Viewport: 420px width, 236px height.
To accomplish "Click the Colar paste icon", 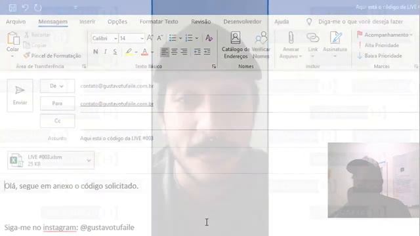I will pos(13,39).
